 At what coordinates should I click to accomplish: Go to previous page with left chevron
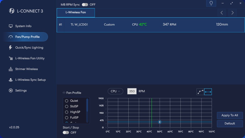click(222, 13)
